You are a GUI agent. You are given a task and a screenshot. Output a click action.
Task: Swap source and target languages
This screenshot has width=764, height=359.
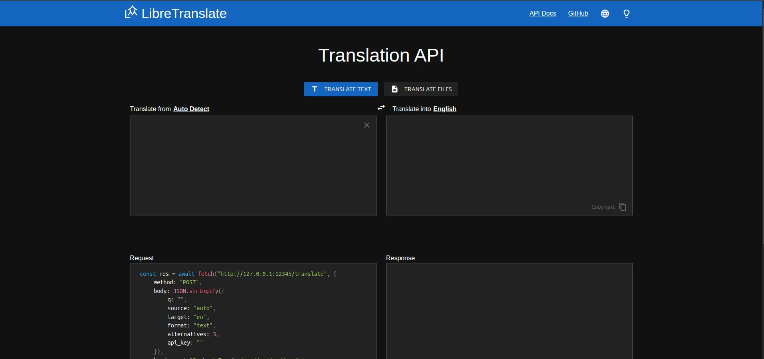tap(381, 108)
